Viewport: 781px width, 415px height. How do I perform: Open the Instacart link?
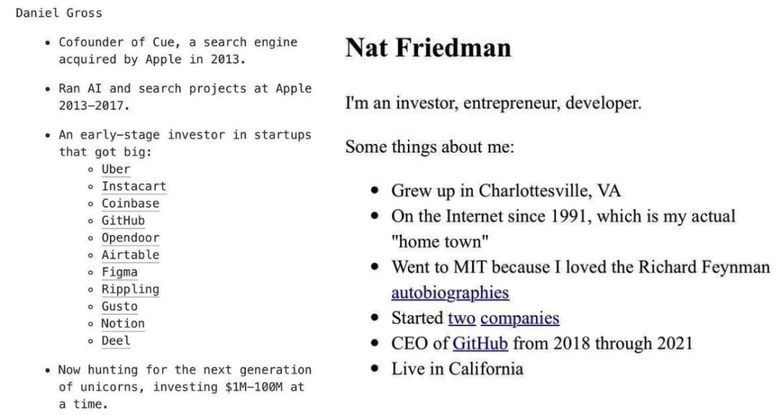[x=134, y=187]
